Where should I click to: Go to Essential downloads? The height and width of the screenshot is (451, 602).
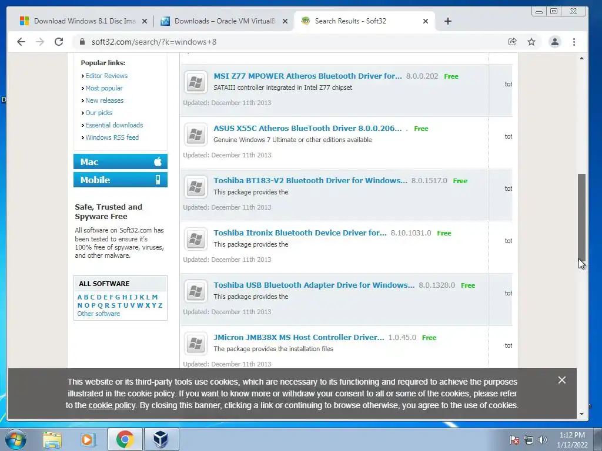(x=114, y=125)
